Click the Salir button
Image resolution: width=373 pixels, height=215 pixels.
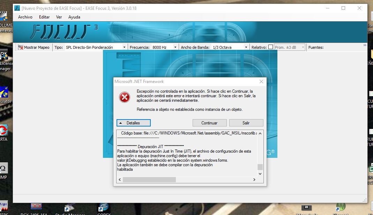pyautogui.click(x=246, y=123)
